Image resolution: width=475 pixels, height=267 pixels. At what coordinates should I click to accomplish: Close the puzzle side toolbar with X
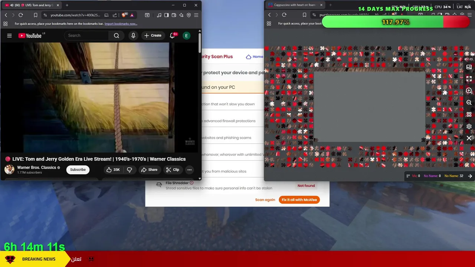(469, 138)
